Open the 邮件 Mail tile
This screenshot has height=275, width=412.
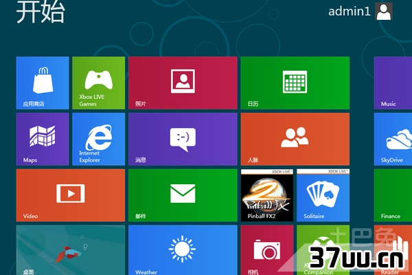tap(183, 195)
